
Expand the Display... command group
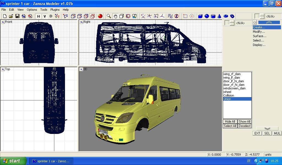point(259,45)
